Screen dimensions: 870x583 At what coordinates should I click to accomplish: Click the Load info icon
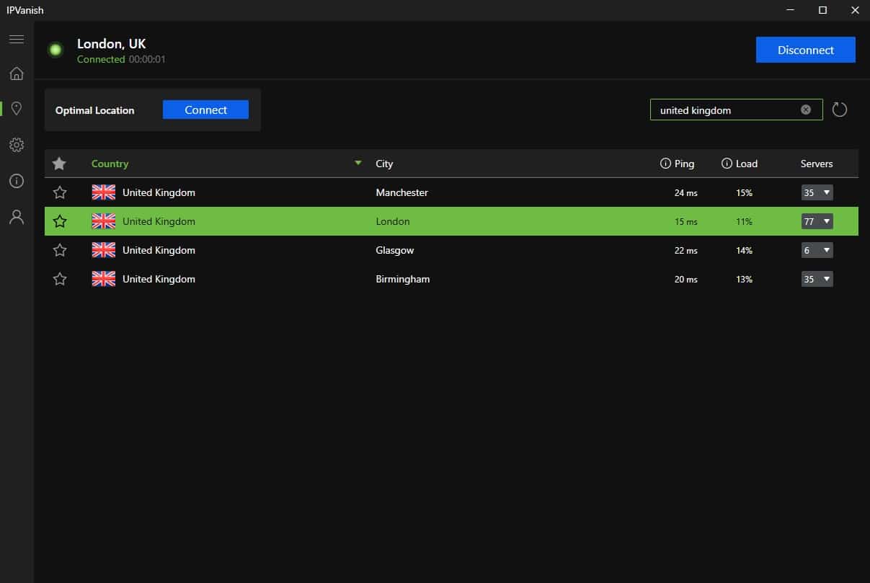click(x=727, y=164)
